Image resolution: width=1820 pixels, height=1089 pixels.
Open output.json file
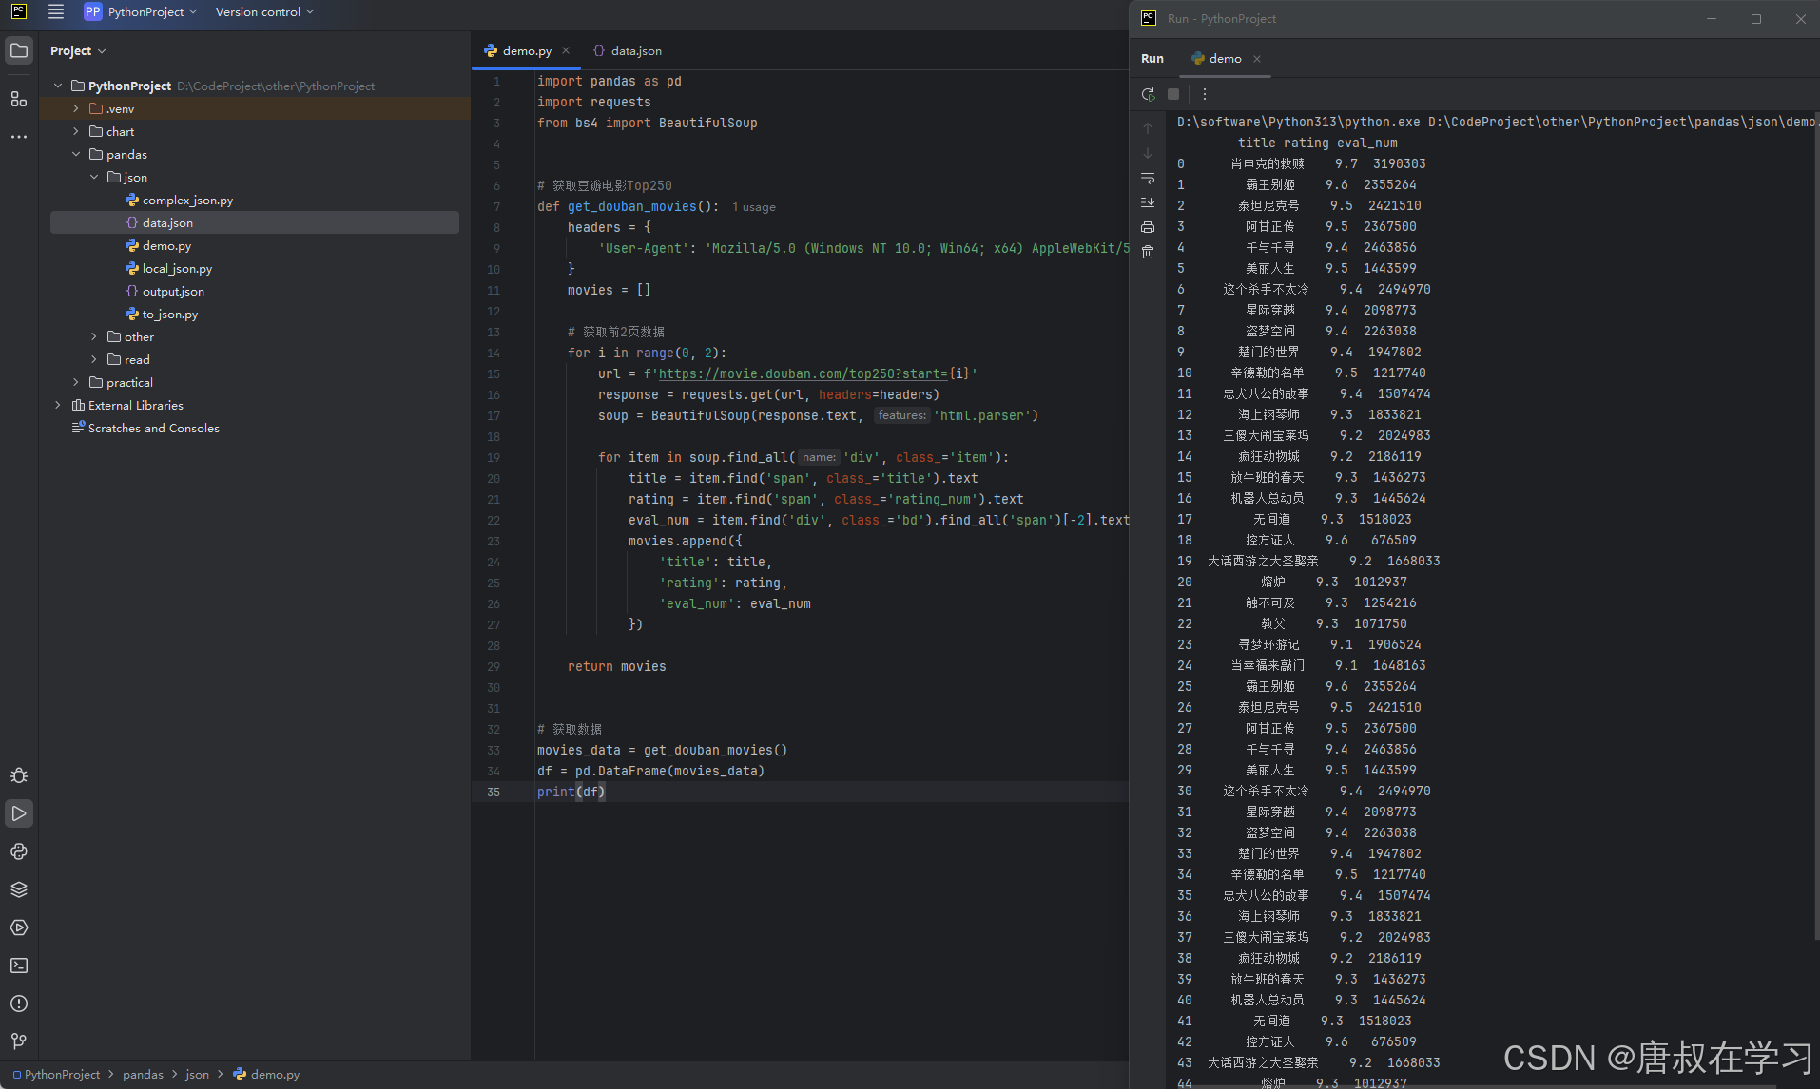pos(173,291)
